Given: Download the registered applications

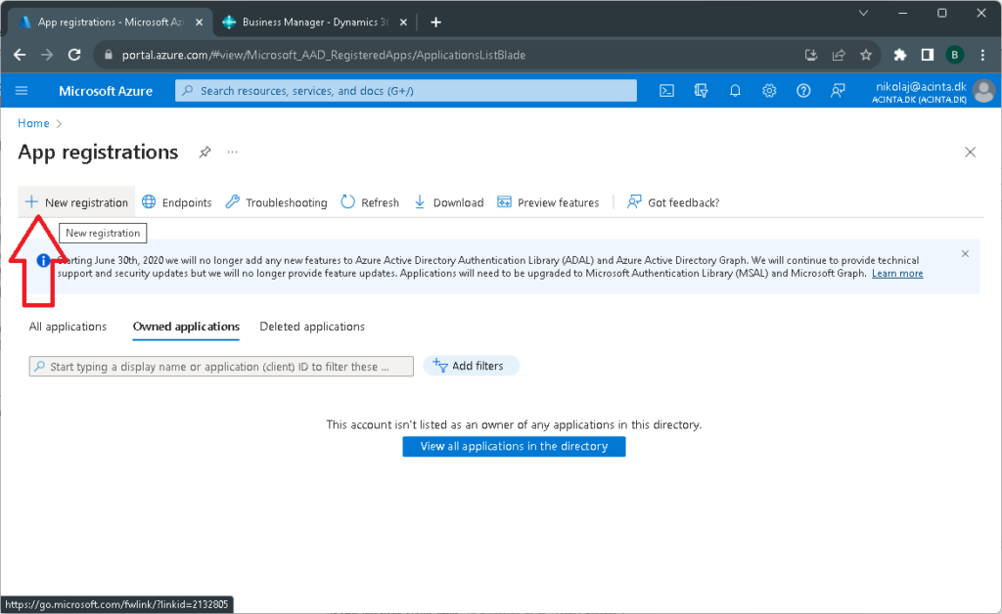Looking at the screenshot, I should pos(448,202).
